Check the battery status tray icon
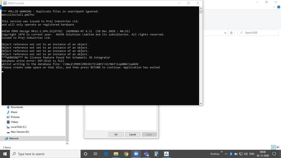Viewport: 281px width, 158px height. 236,154
